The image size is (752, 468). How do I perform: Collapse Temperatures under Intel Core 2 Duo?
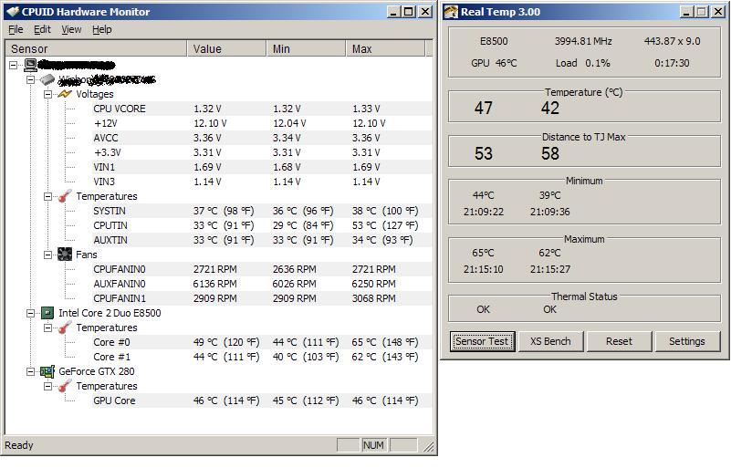pyautogui.click(x=48, y=328)
